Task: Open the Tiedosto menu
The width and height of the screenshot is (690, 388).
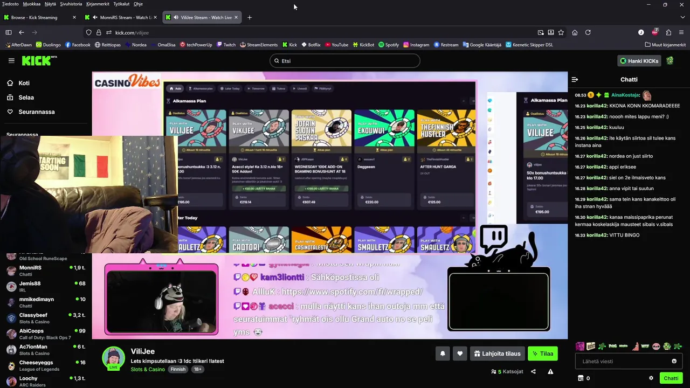Action: 10,4
